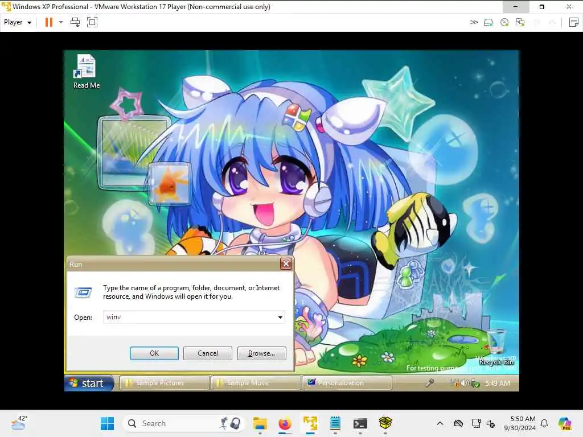Image resolution: width=583 pixels, height=437 pixels.
Task: Click the hard disk device icon in VMware toolbar
Action: (488, 23)
